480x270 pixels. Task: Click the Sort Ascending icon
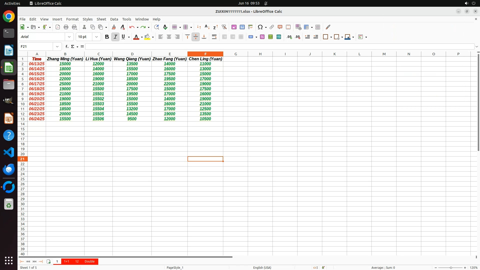207,27
